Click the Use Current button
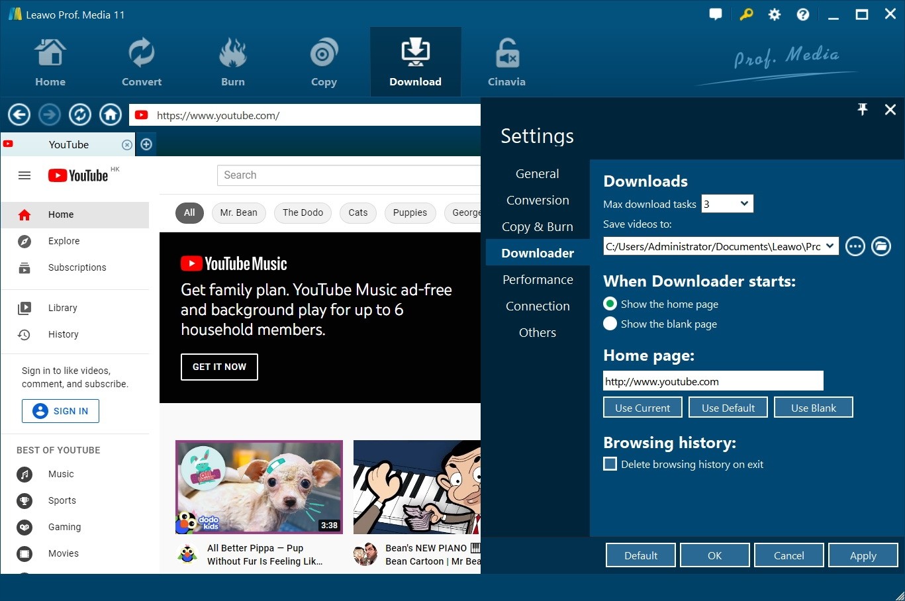 coord(642,408)
